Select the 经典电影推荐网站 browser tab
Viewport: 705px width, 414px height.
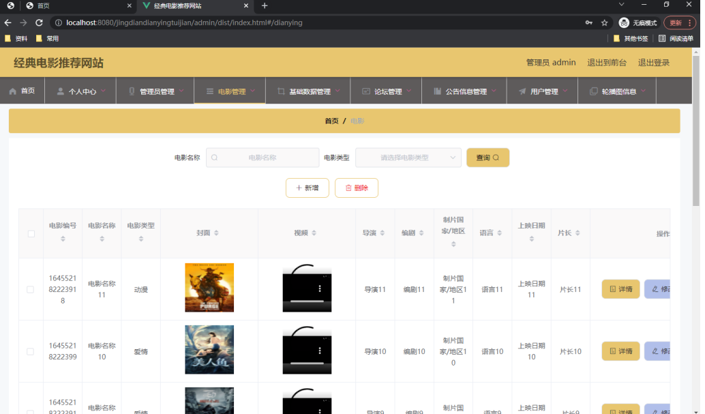pyautogui.click(x=196, y=6)
